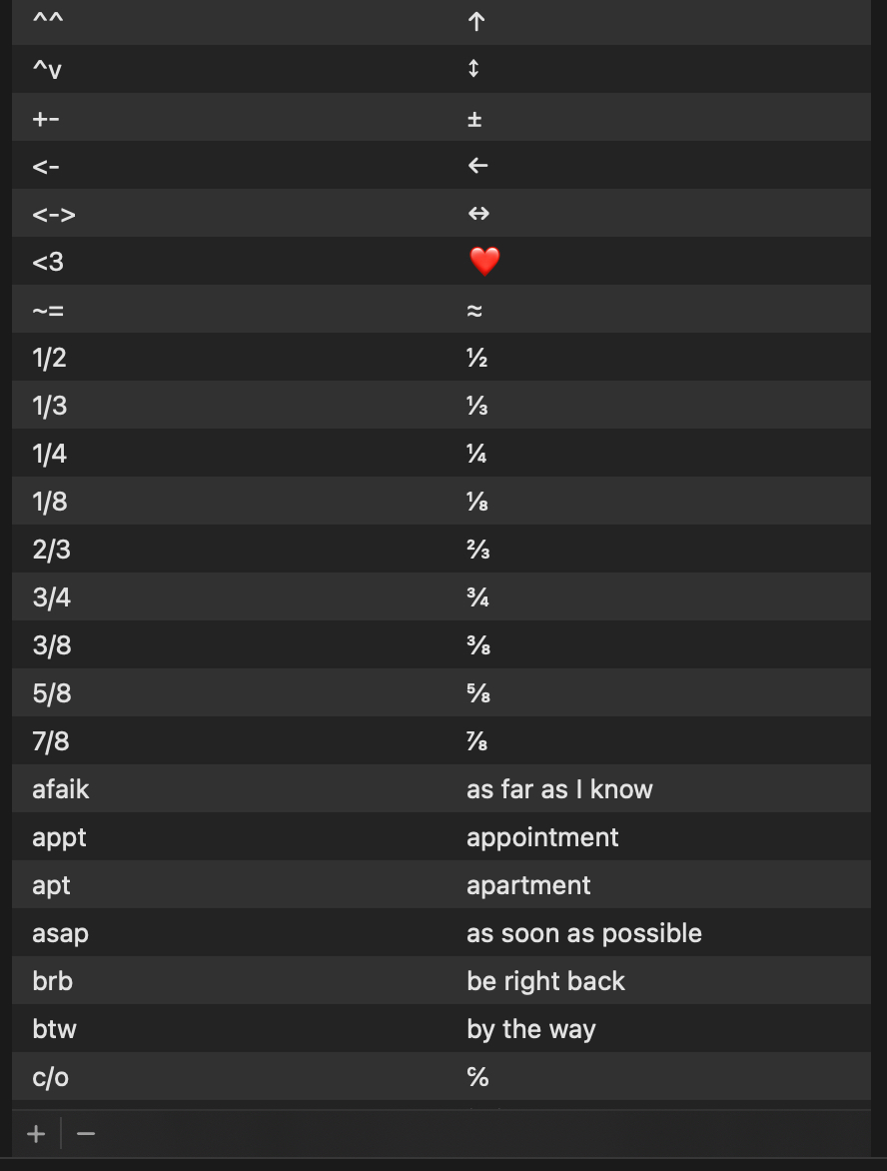
Task: Select the 'brb' shortcut entry
Action: point(53,981)
